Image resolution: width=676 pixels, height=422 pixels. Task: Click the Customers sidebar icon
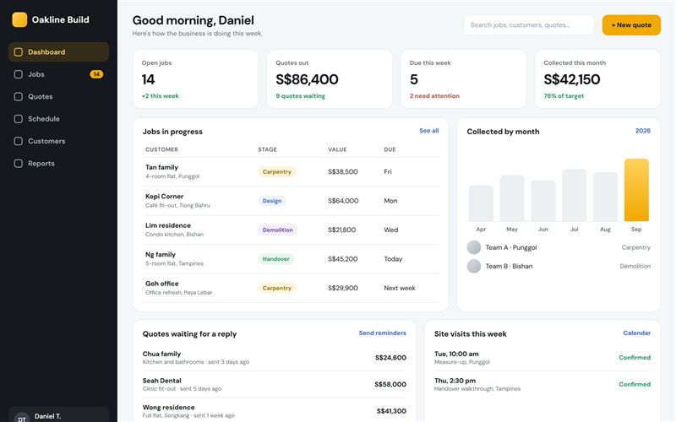coord(18,141)
